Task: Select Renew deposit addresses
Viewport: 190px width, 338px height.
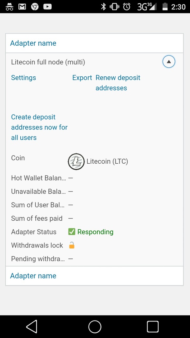Action: (x=118, y=83)
